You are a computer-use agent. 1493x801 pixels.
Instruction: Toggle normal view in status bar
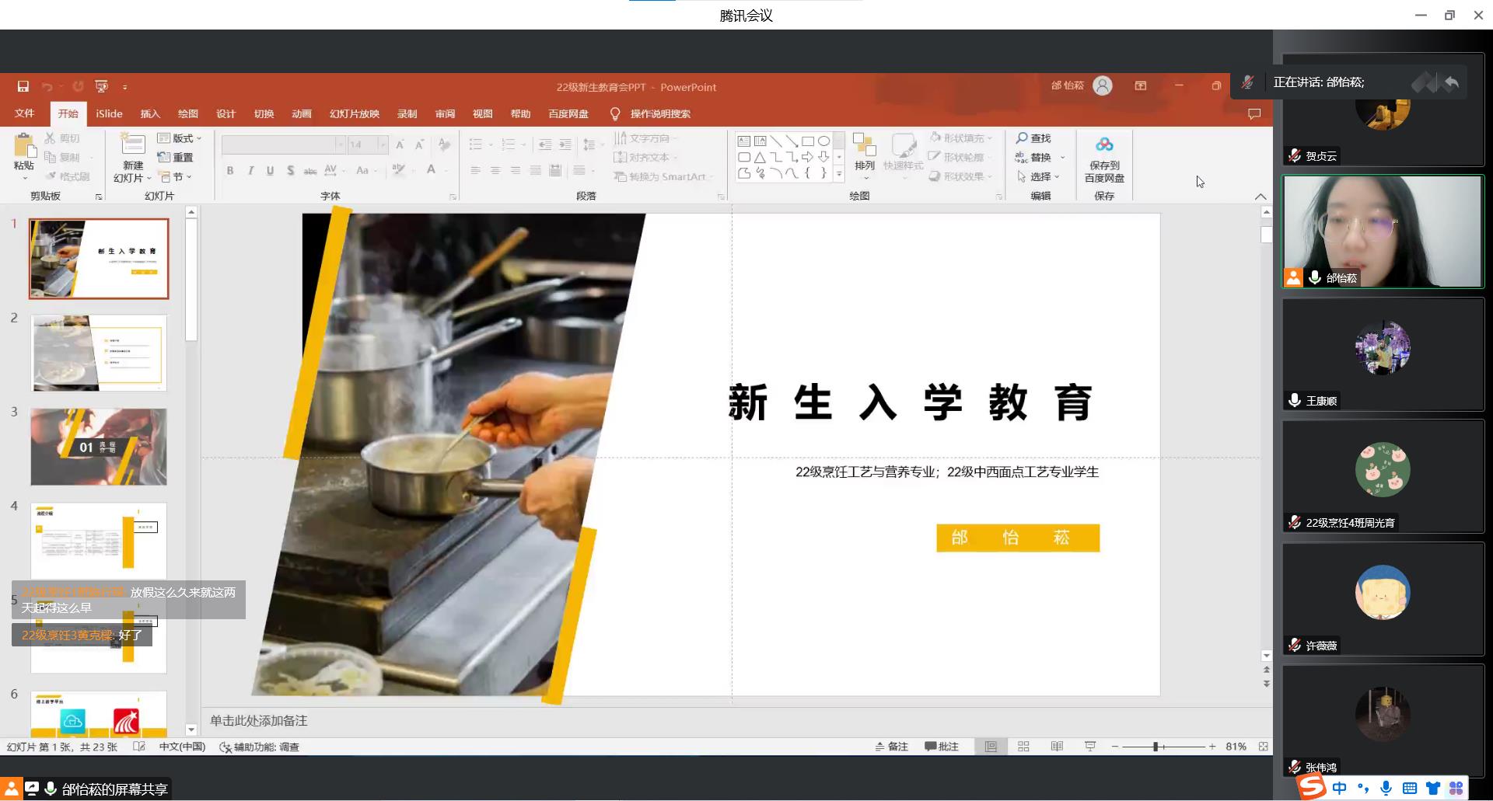[991, 747]
